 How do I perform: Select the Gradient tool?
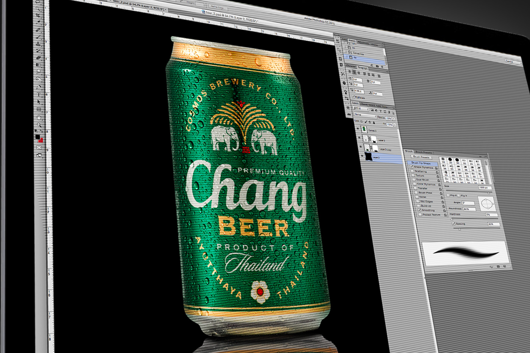[x=38, y=65]
